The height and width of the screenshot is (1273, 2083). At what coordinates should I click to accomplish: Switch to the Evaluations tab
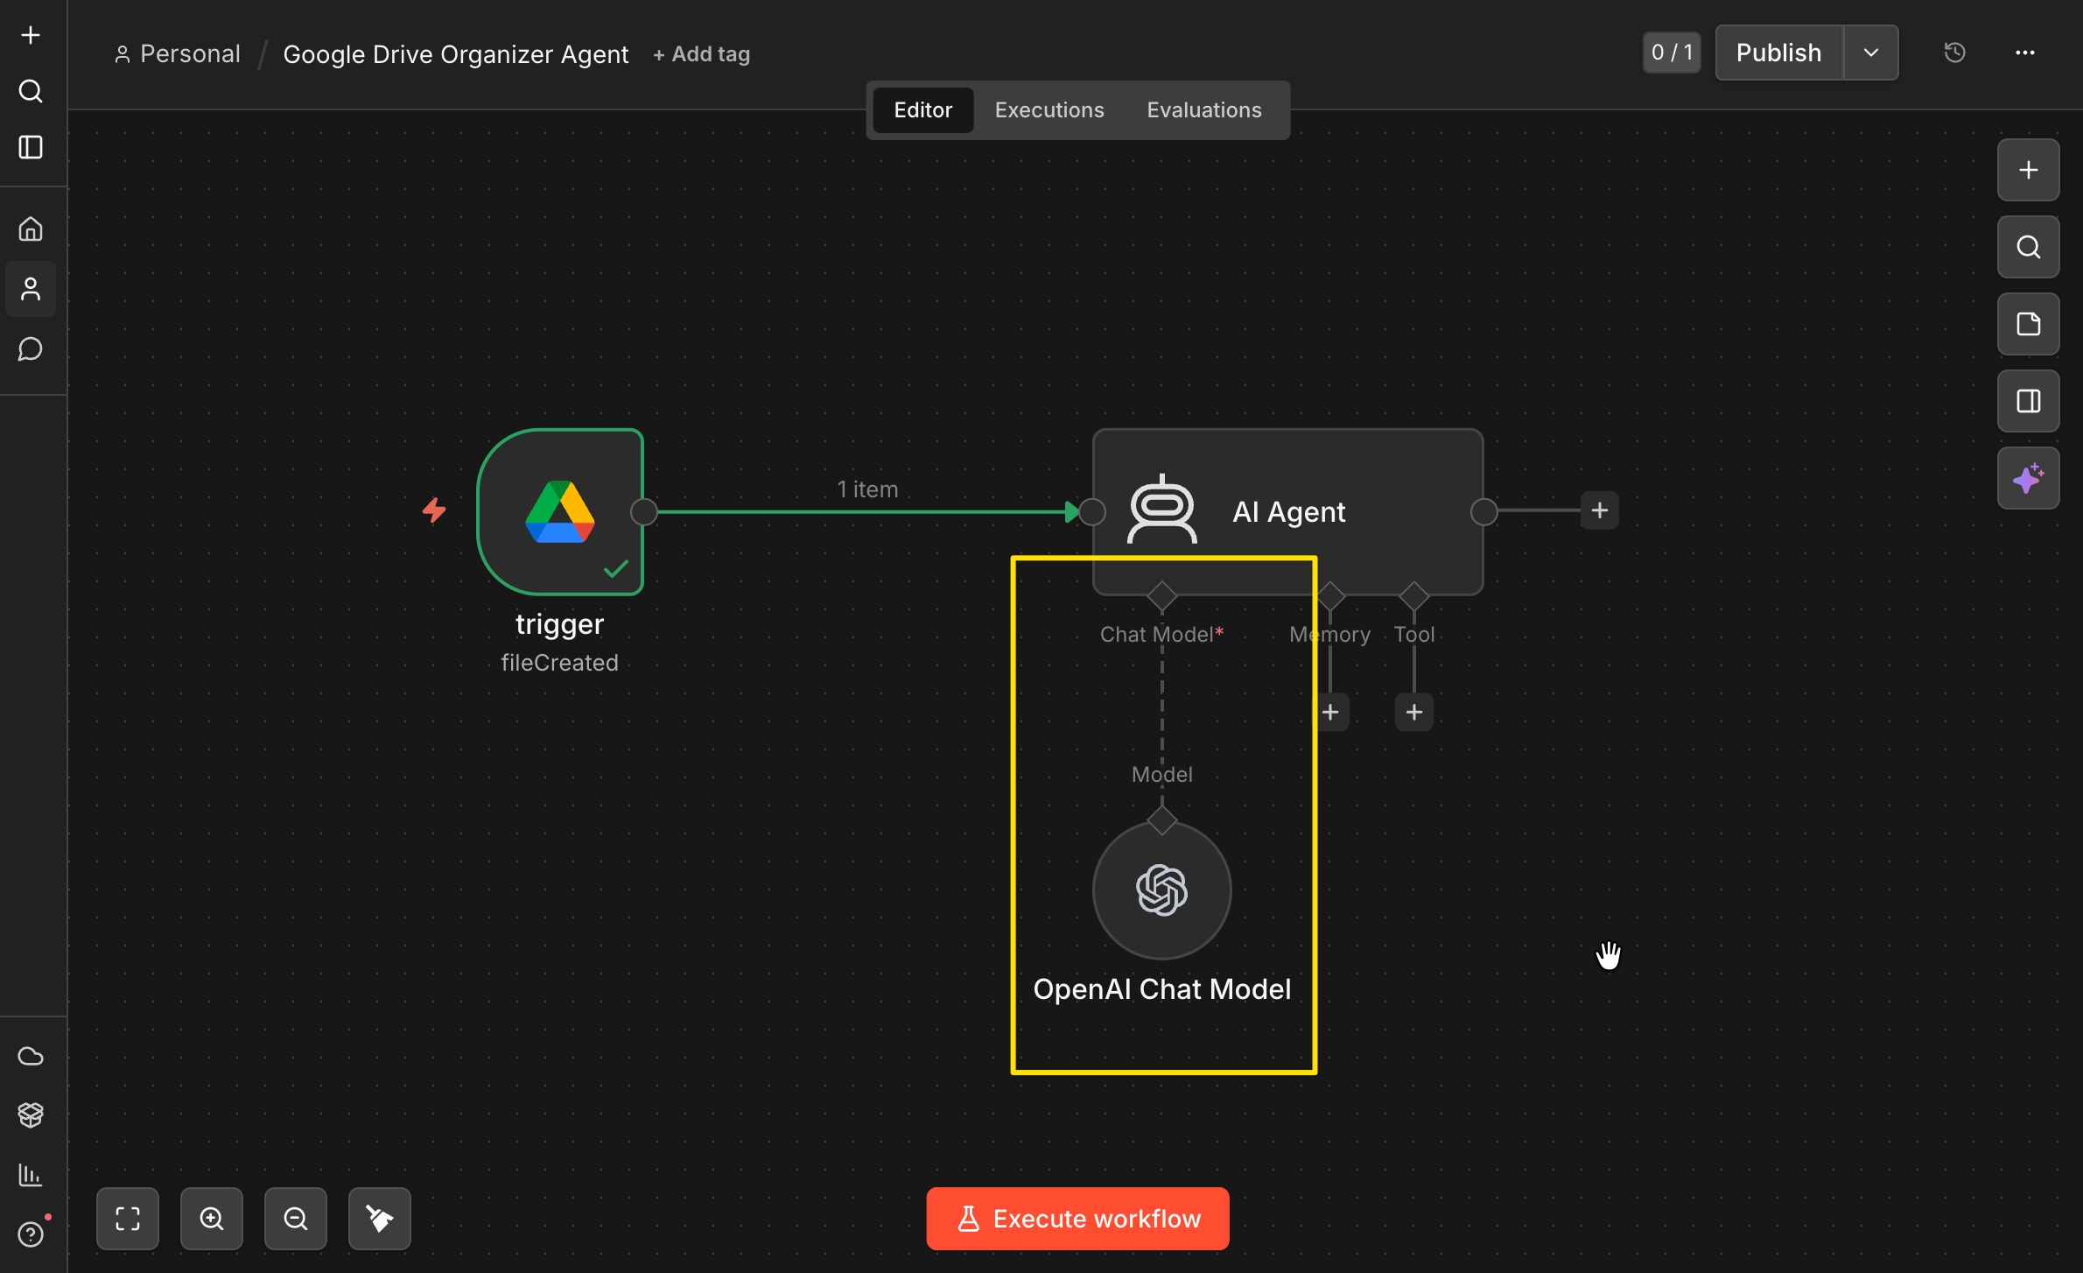click(1204, 110)
